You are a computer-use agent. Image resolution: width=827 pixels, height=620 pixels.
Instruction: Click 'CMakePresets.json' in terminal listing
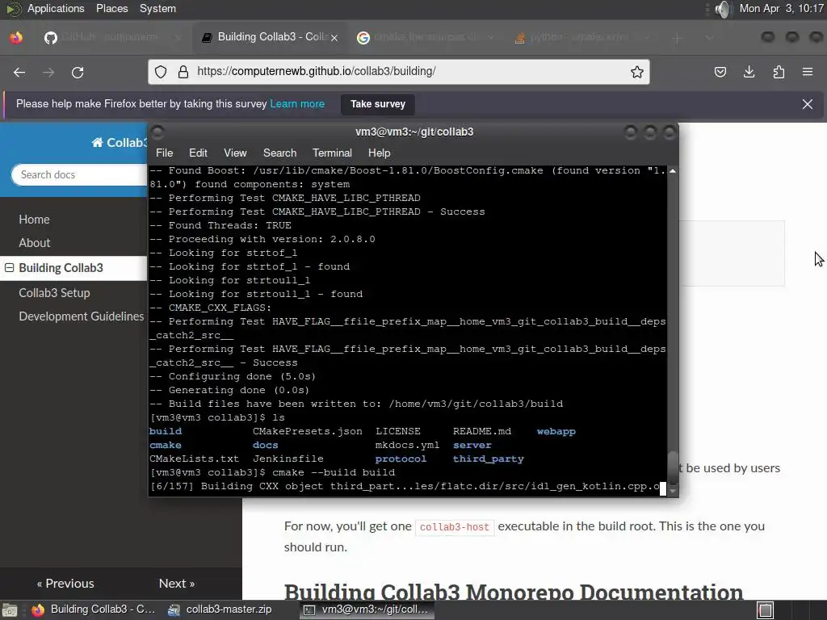pos(307,431)
